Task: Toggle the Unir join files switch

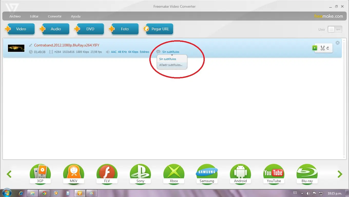Action: click(335, 29)
